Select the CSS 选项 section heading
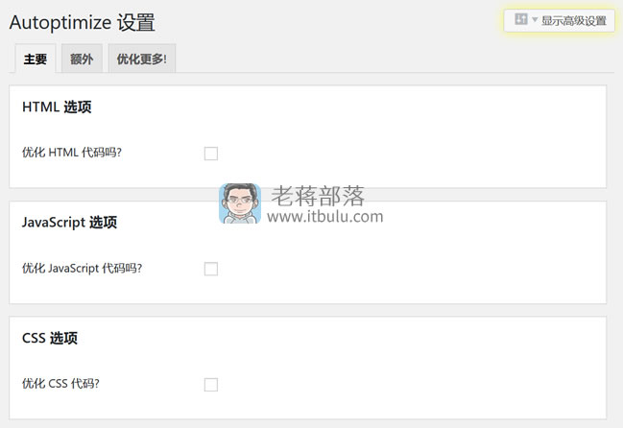 click(50, 338)
